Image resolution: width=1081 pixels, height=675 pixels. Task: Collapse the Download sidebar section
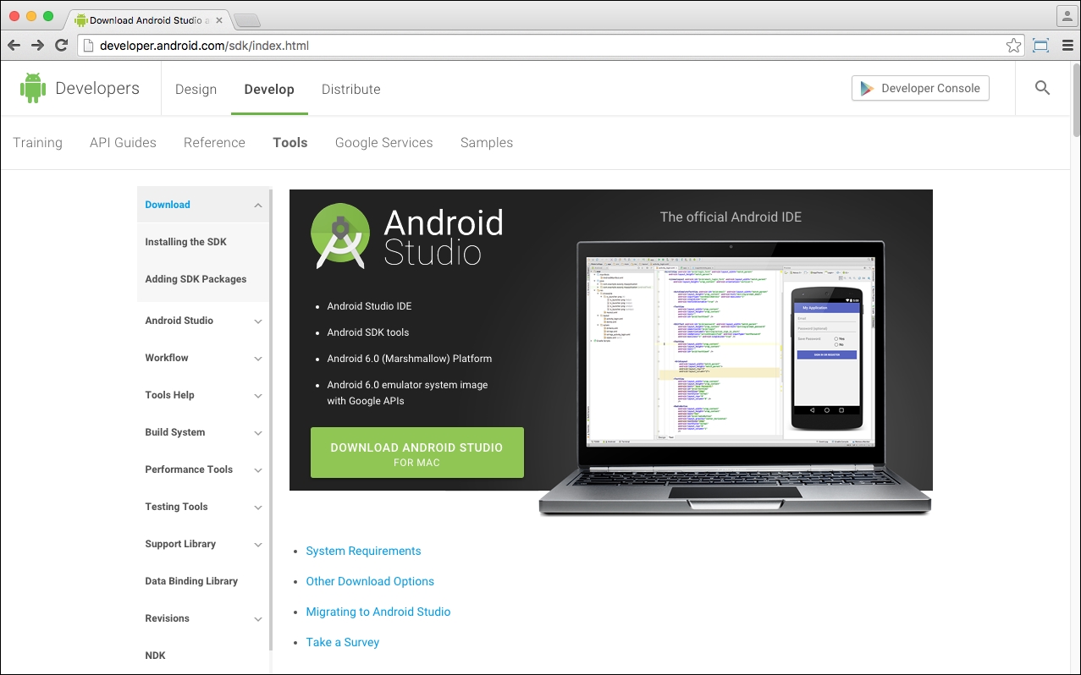click(258, 205)
